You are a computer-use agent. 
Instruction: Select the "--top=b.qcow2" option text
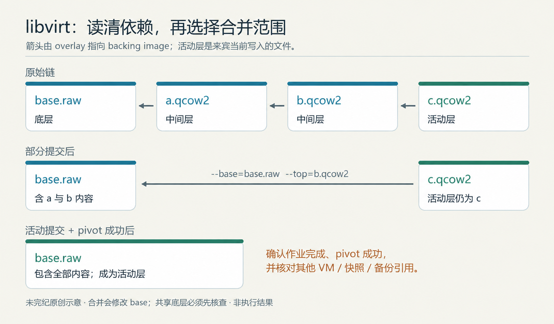tap(317, 174)
